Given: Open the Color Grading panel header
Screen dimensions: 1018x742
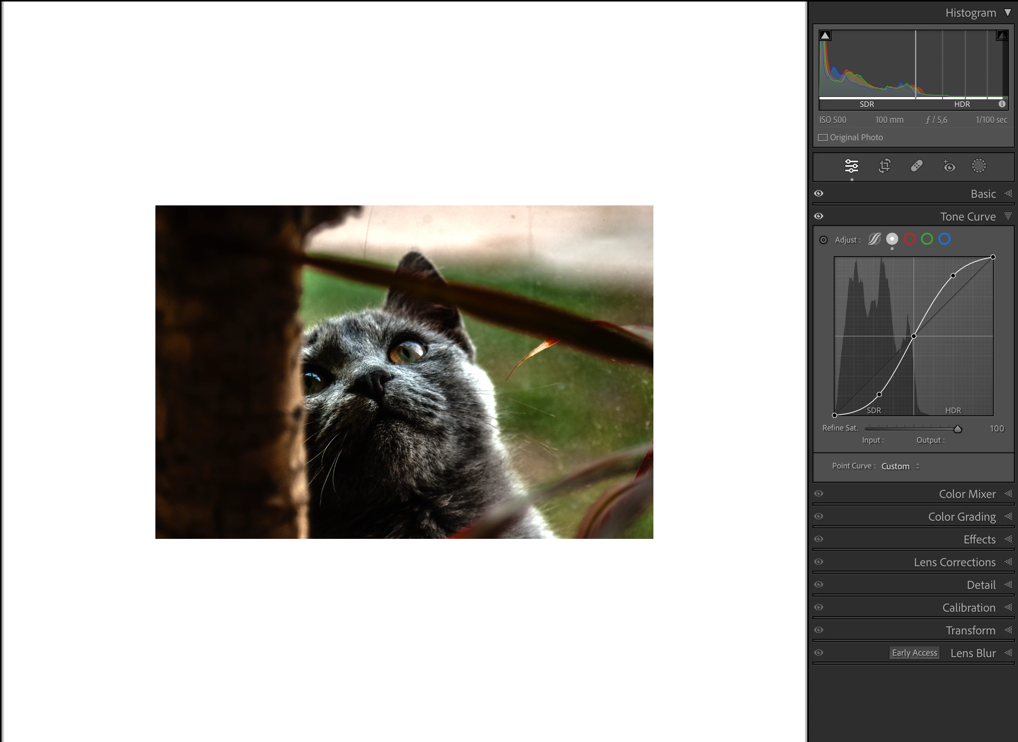Looking at the screenshot, I should pyautogui.click(x=962, y=517).
